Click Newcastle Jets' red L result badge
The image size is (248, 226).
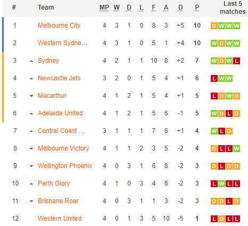(x=214, y=79)
